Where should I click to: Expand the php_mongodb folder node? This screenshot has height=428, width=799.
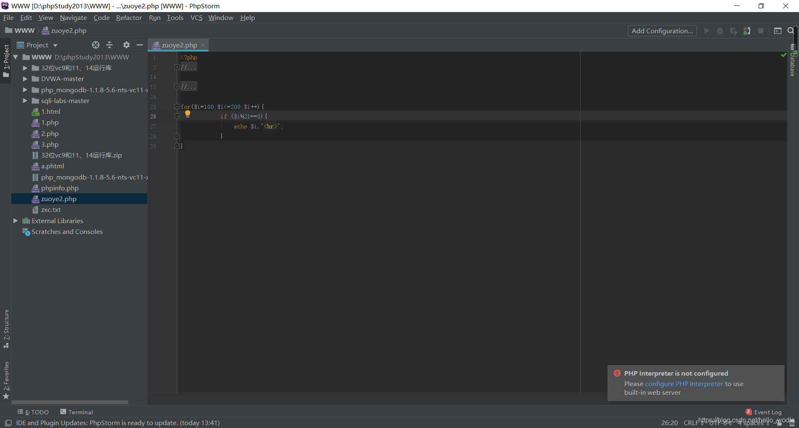point(25,90)
